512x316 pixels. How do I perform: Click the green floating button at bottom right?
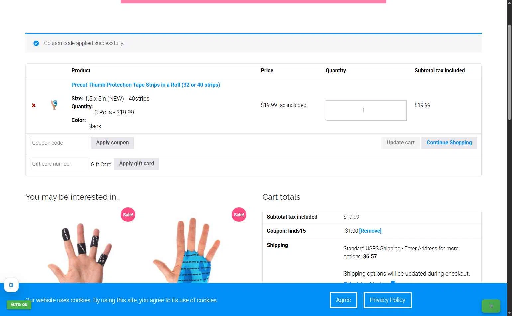(491, 306)
